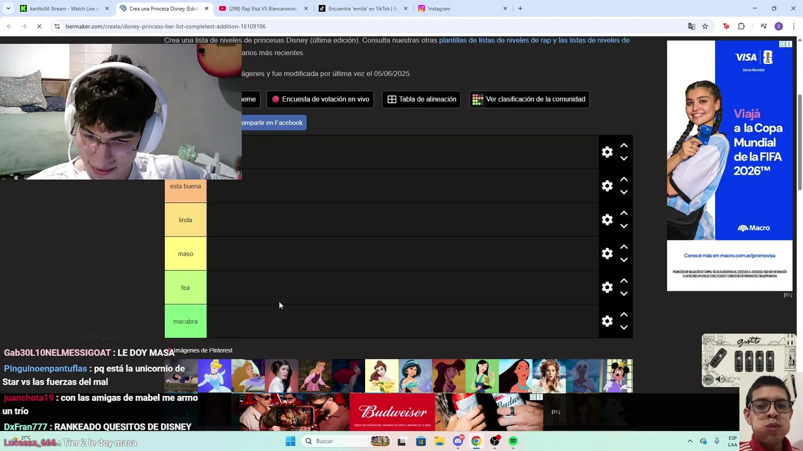Click the 'fea' tier label
The width and height of the screenshot is (803, 451).
pos(186,288)
